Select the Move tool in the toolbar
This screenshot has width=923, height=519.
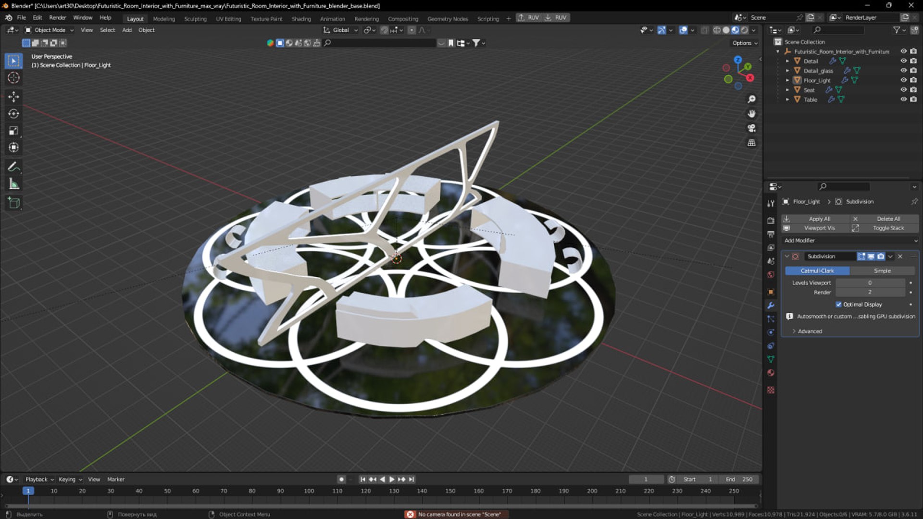coord(13,97)
